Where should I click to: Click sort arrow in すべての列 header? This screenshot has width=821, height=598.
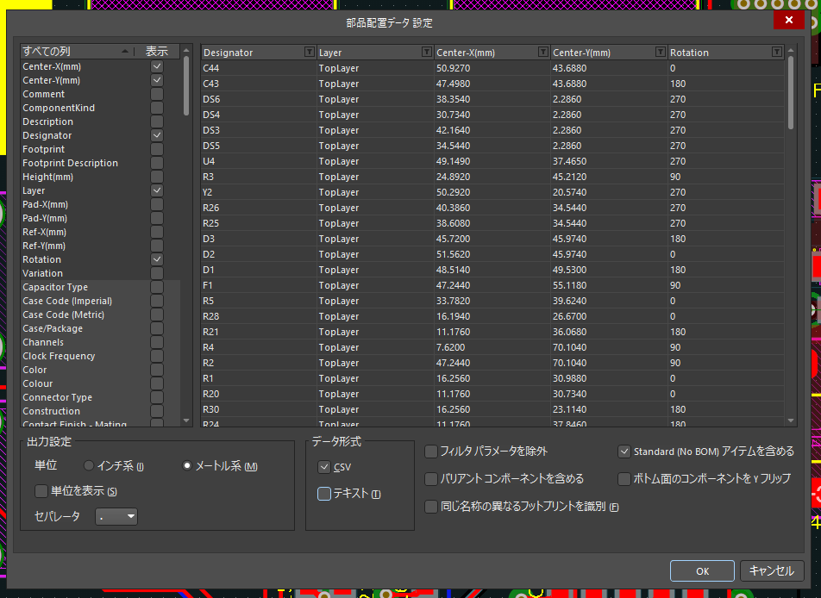pyautogui.click(x=124, y=52)
